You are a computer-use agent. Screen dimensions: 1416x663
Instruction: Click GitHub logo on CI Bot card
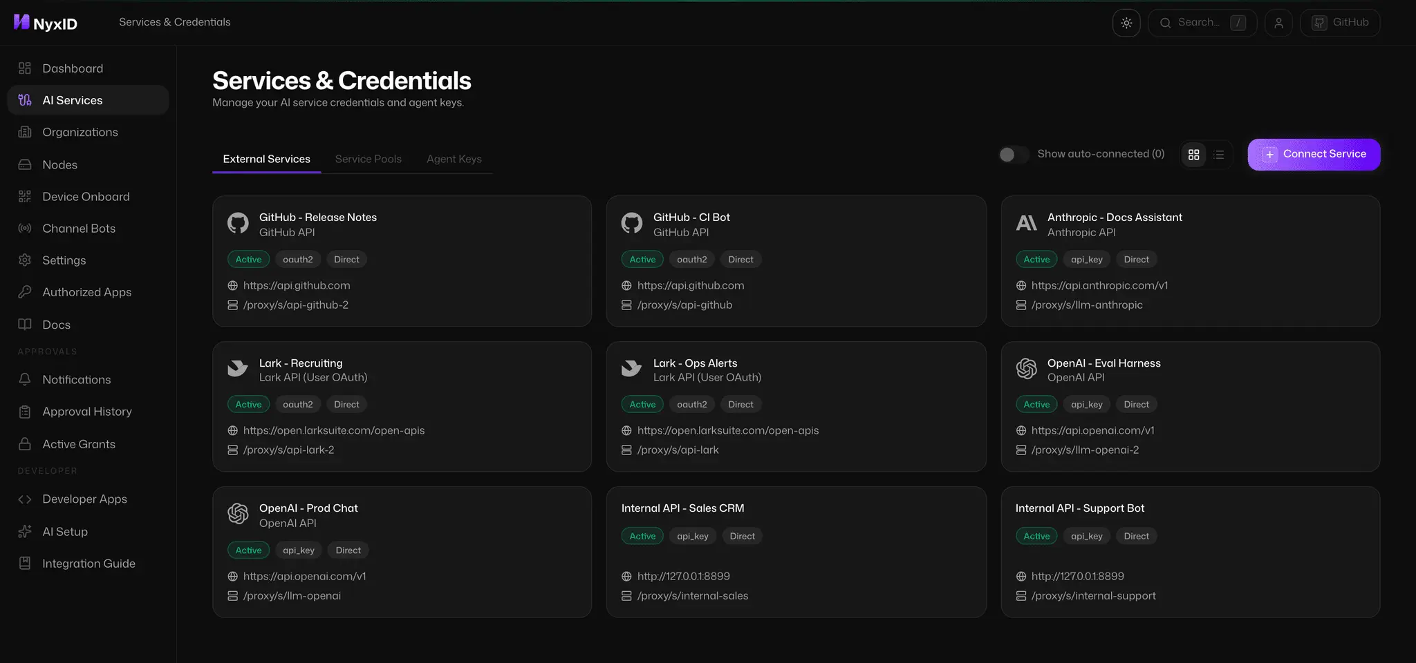[632, 223]
